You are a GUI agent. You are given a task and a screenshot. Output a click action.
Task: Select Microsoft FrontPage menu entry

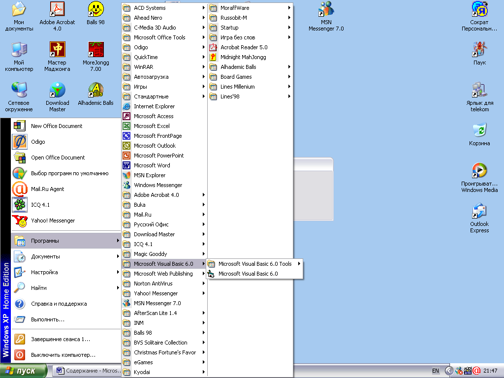click(x=164, y=136)
